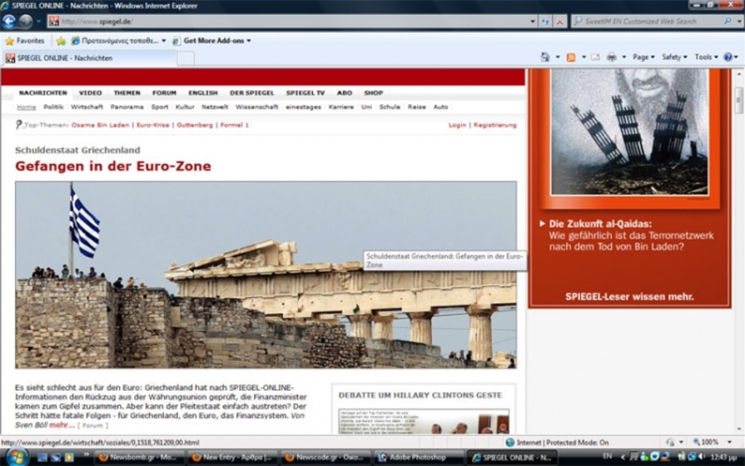Click the volume speaker tray icon
The height and width of the screenshot is (466, 745).
click(x=701, y=457)
